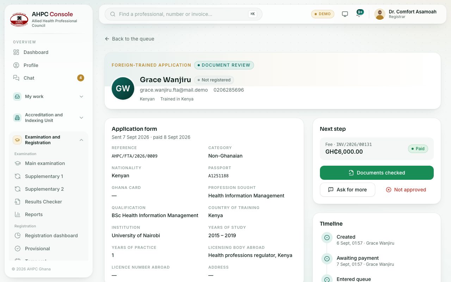Click the Document Review status badge
The width and height of the screenshot is (451, 282).
coord(224,65)
